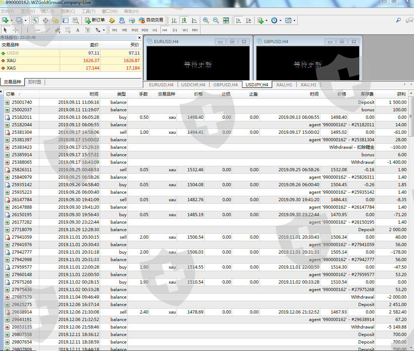Toggle chart auto scroll button
Screen dimensions: 414x351
pyautogui.click(x=238, y=20)
